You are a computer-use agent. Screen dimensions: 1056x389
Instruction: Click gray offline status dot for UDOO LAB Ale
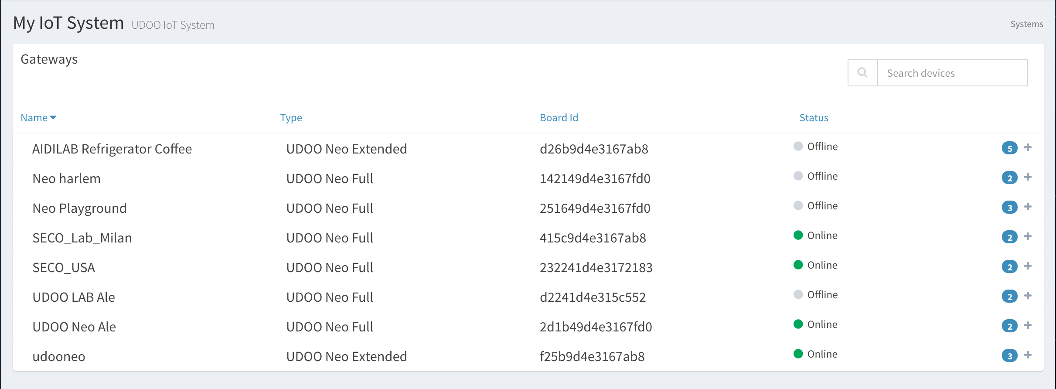click(x=798, y=294)
